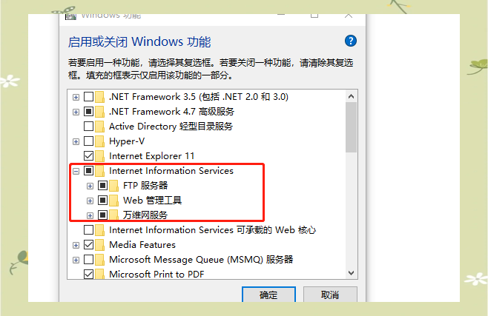
Task: Cancel with the 取消 button
Action: click(330, 295)
